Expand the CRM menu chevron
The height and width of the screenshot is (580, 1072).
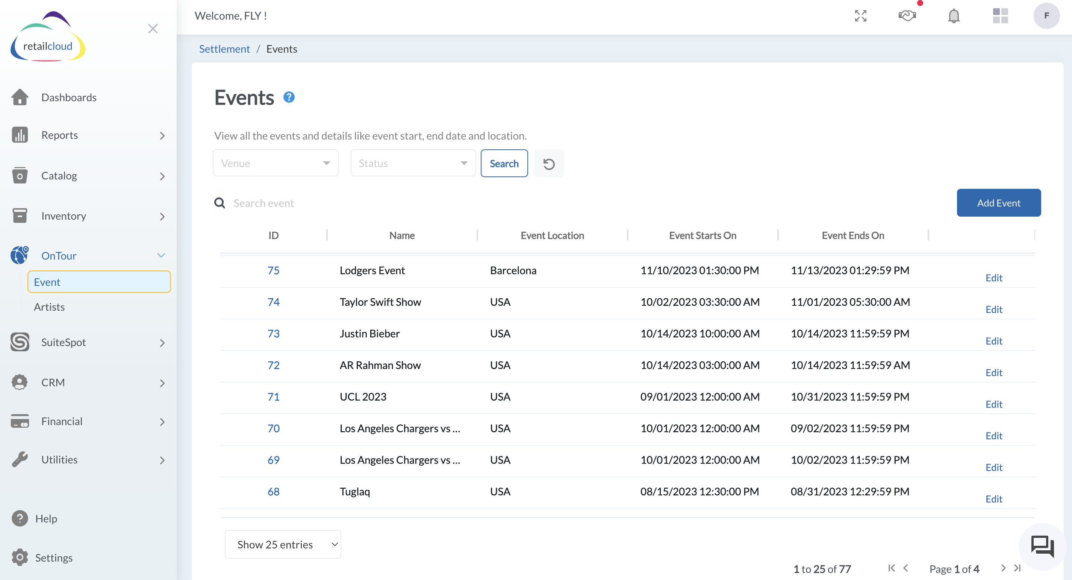click(162, 383)
